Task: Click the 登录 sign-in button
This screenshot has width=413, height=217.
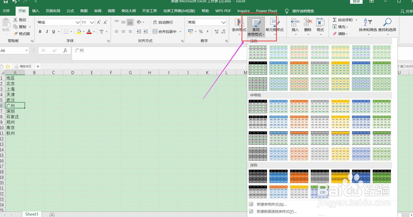Action: tap(356, 1)
